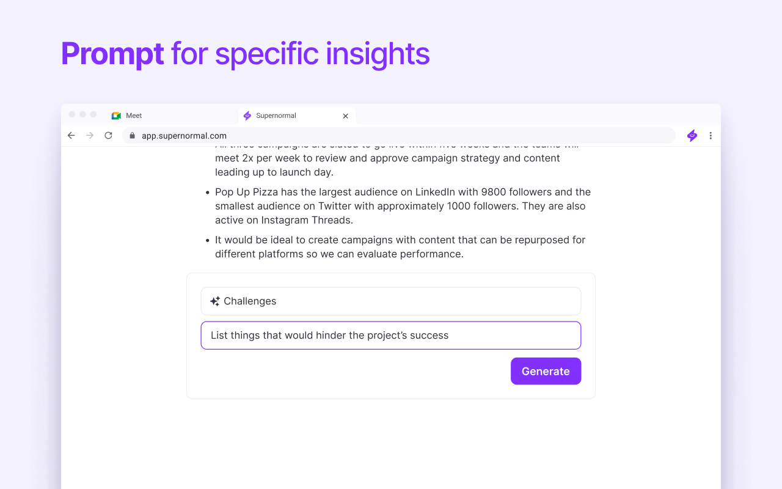Open the browser three-dot menu
782x489 pixels.
coord(711,136)
